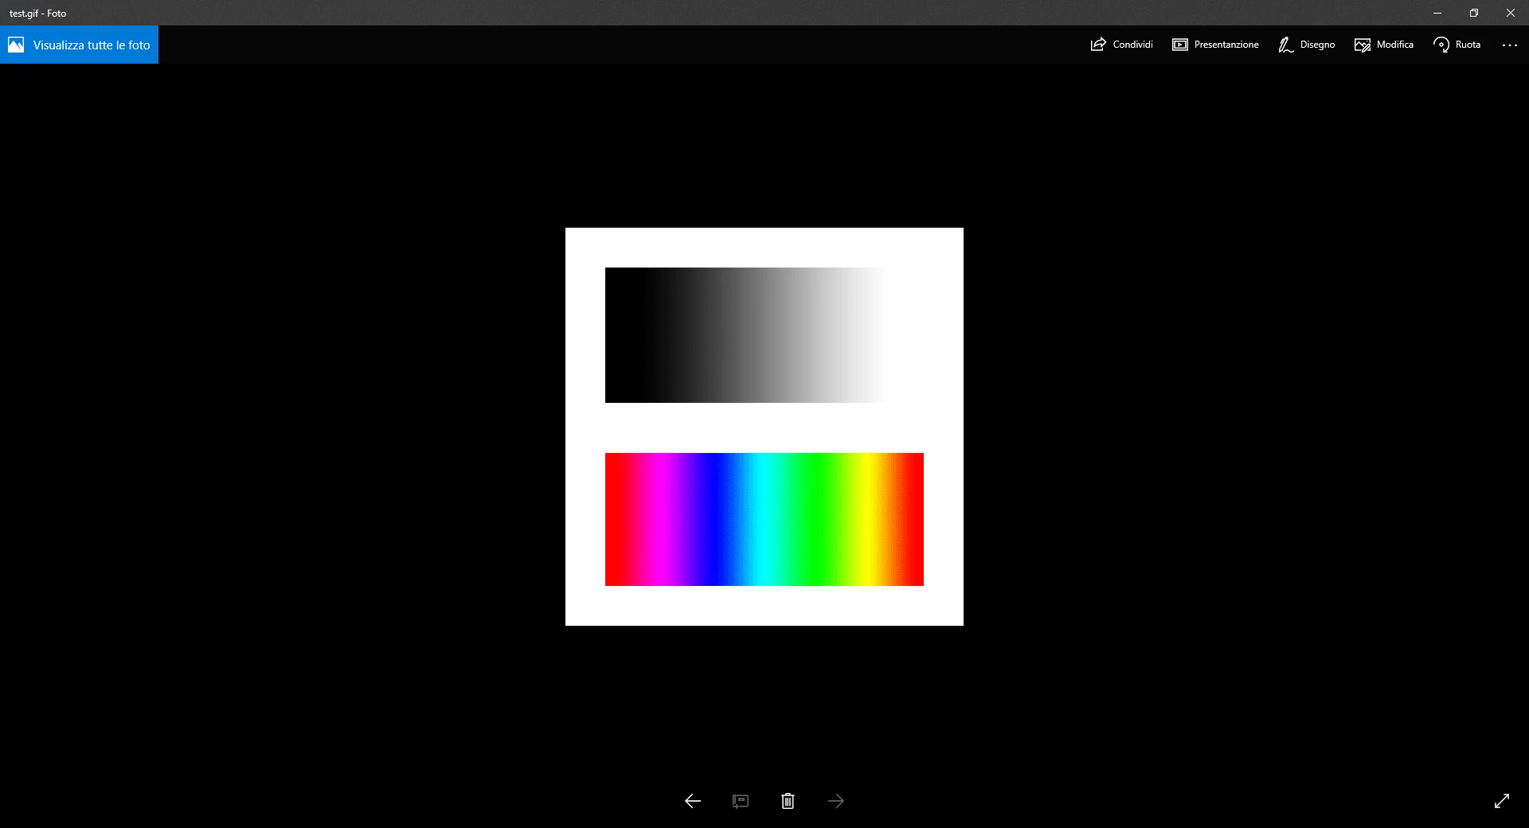Open the Disegno drawing tool
The height and width of the screenshot is (828, 1529).
[1307, 45]
